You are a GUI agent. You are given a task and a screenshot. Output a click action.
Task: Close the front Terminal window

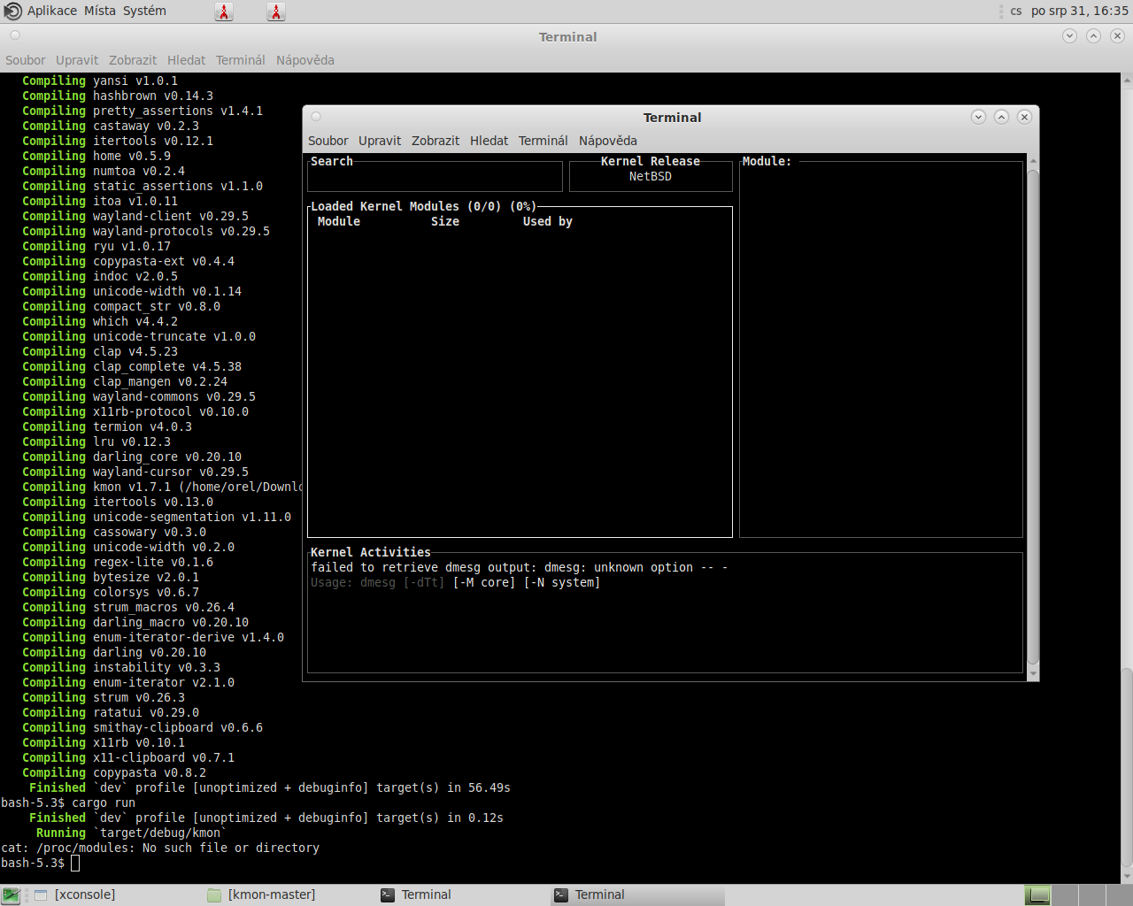[x=1024, y=117]
